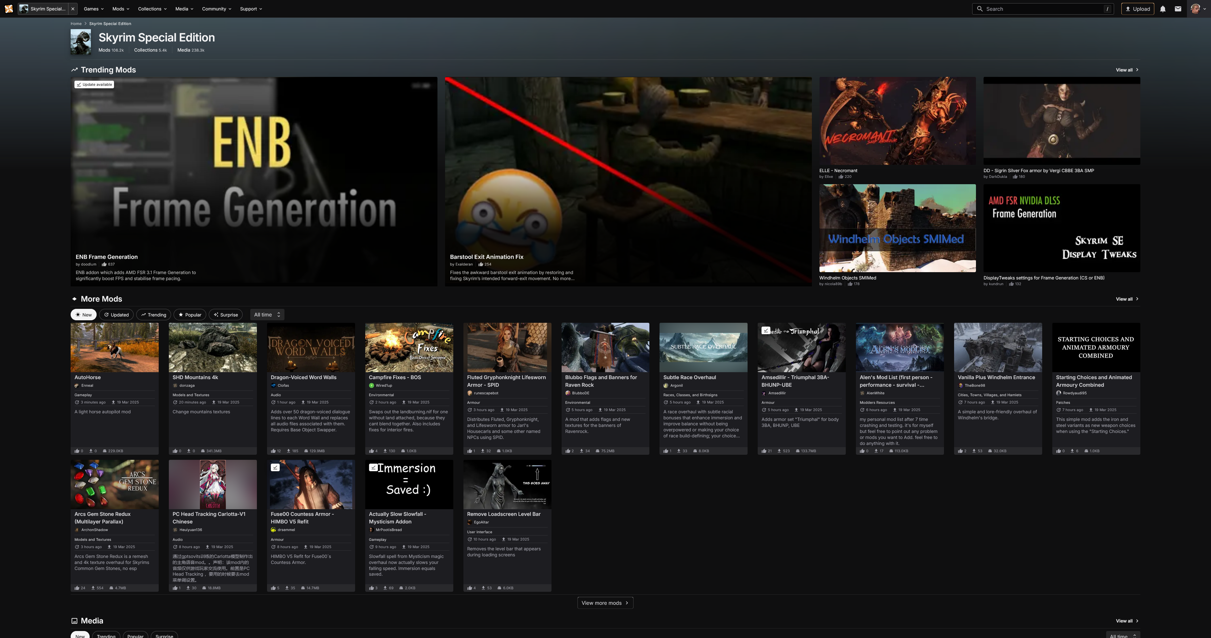Click author avatar next to drsemmel
The image size is (1211, 638).
(273, 530)
